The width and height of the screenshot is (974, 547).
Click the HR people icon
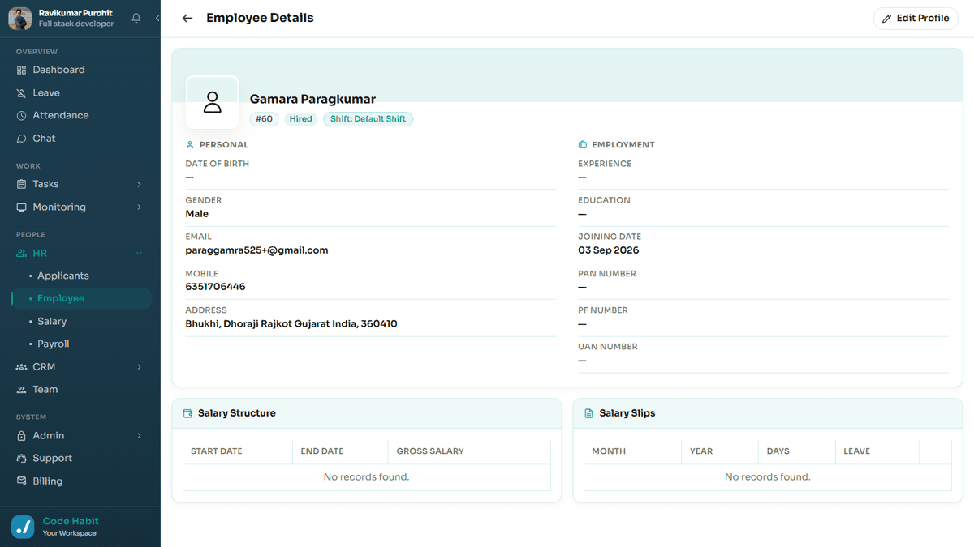coord(22,253)
